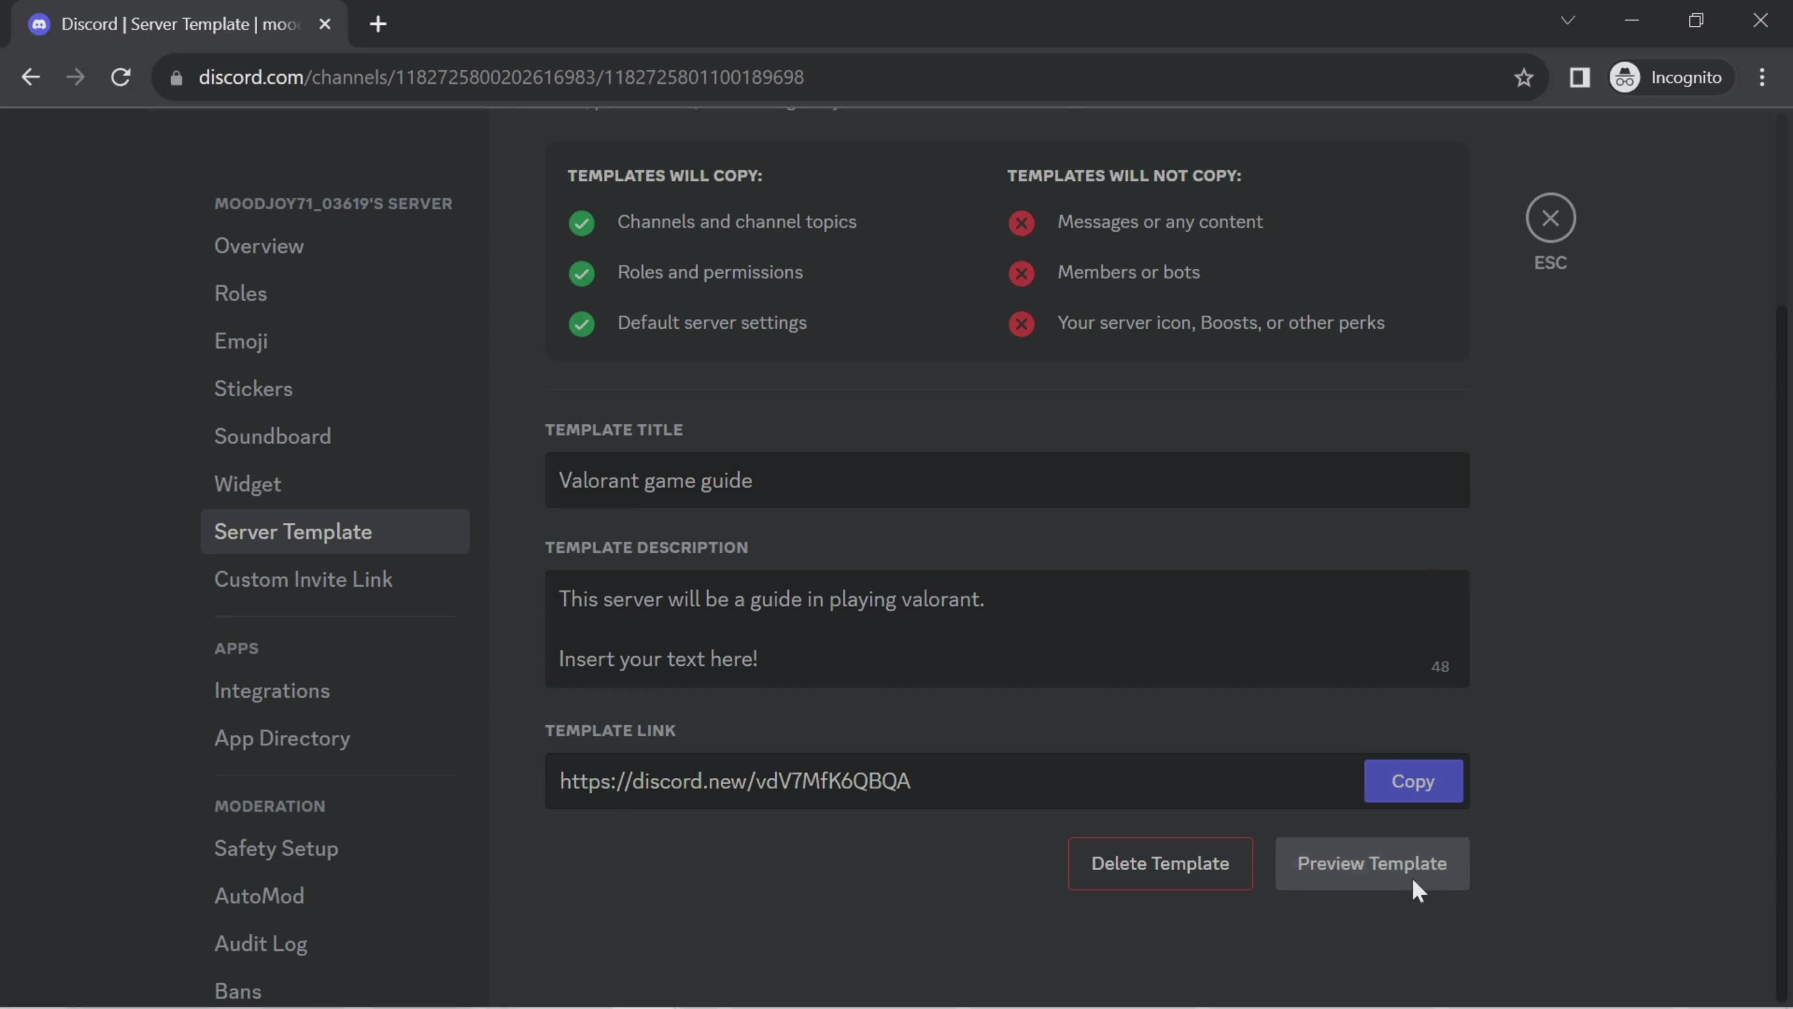Copy the template link
This screenshot has width=1793, height=1009.
(x=1412, y=780)
